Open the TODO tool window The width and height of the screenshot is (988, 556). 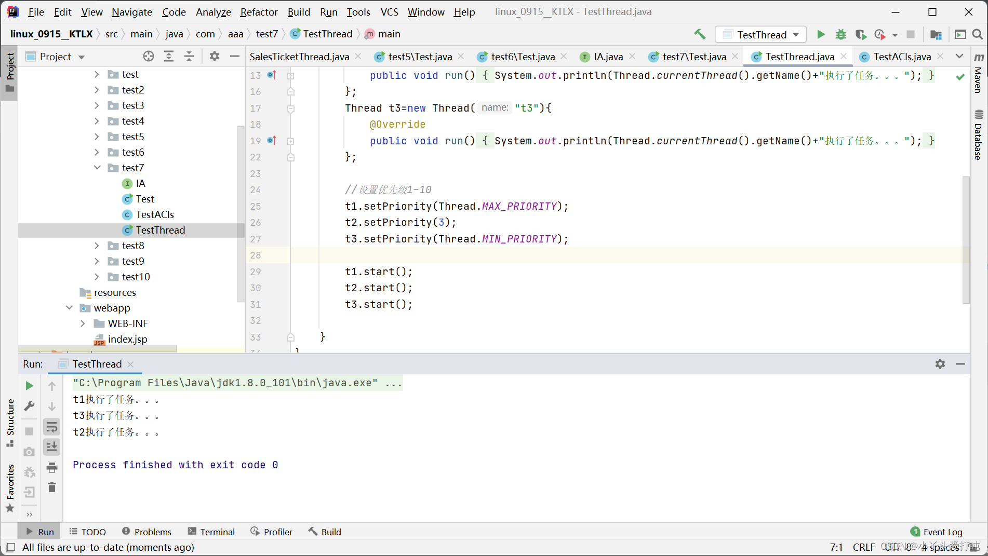click(87, 532)
